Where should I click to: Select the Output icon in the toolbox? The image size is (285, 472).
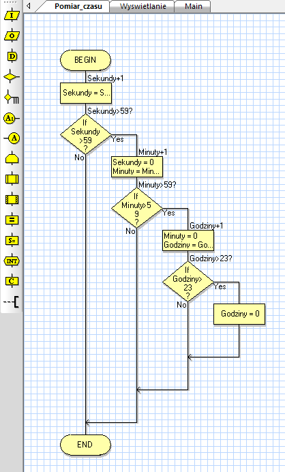point(12,36)
